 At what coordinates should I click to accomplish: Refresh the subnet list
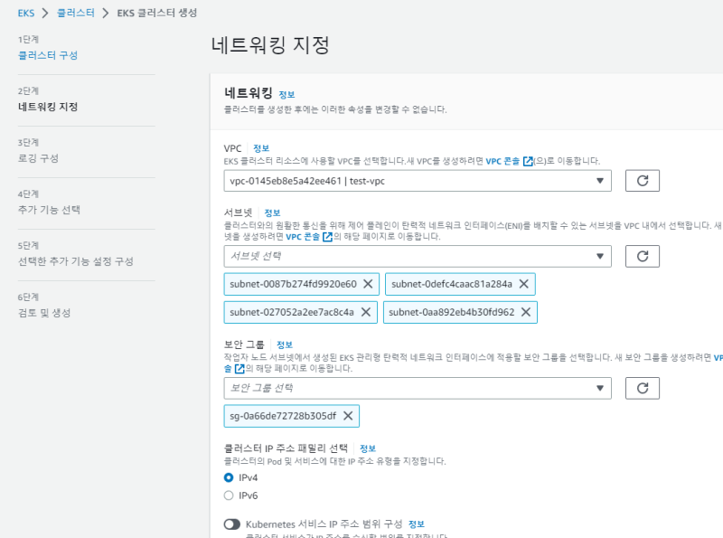643,256
